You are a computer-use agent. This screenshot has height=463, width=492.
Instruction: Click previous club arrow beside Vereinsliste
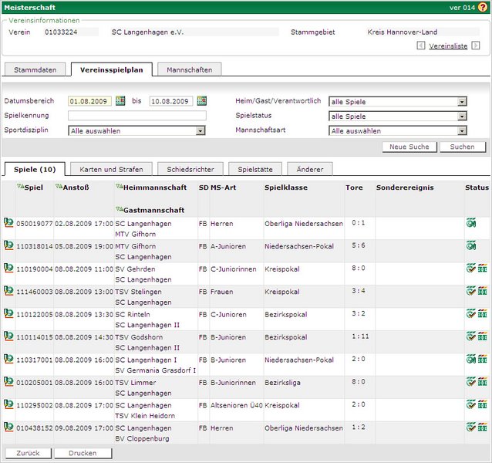point(420,46)
